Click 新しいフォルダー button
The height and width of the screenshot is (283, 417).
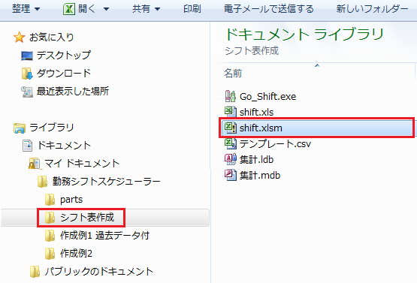(x=372, y=9)
